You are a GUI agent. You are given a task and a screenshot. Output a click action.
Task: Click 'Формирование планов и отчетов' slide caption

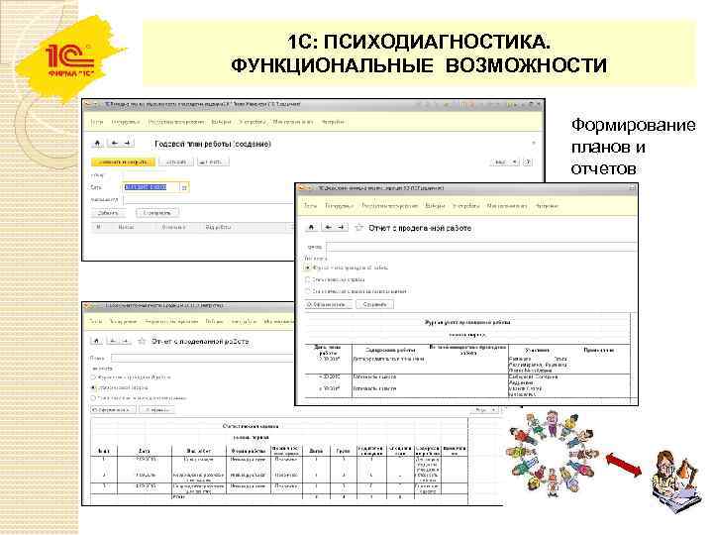633,147
